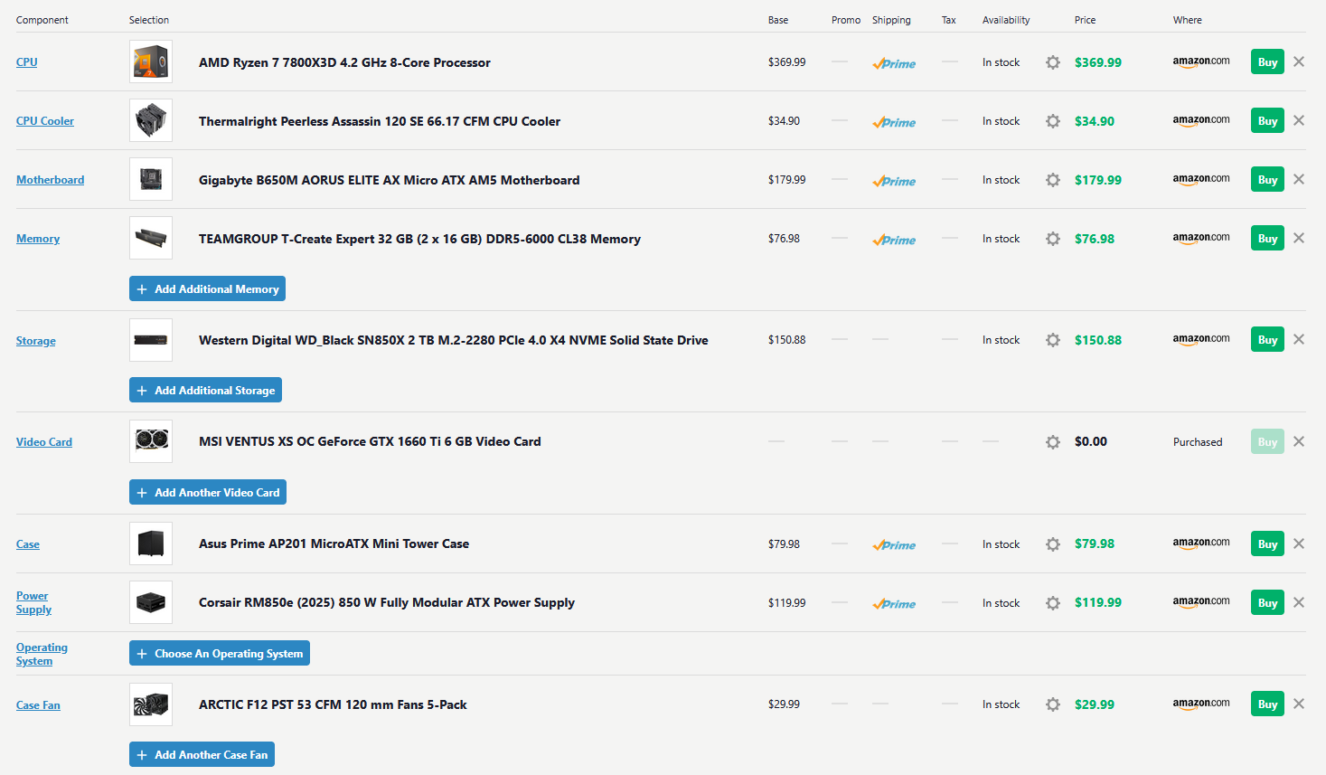Click Prime shipping icon for Power Supply
This screenshot has height=775, width=1326.
(894, 604)
